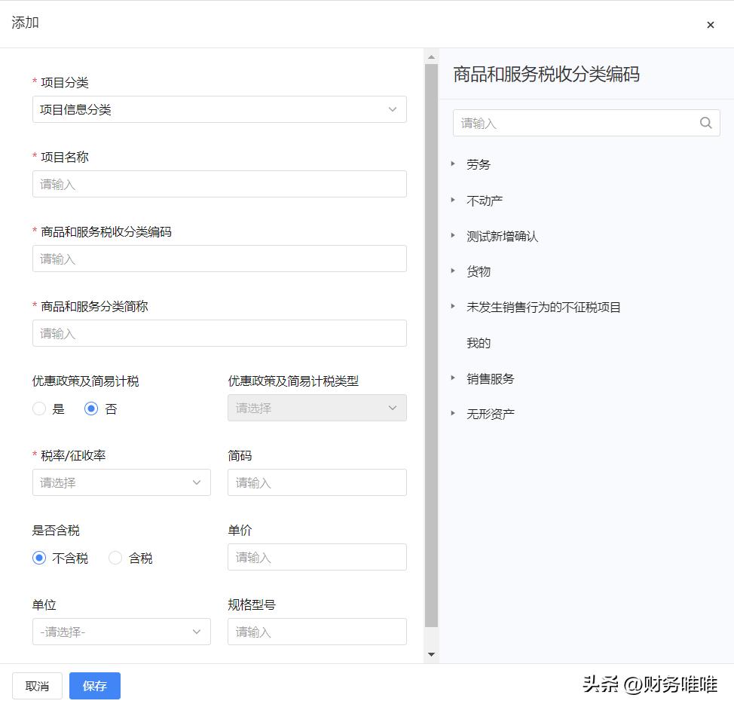Select the 我的 tree item
Viewport: 734px width, 710px height.
478,343
